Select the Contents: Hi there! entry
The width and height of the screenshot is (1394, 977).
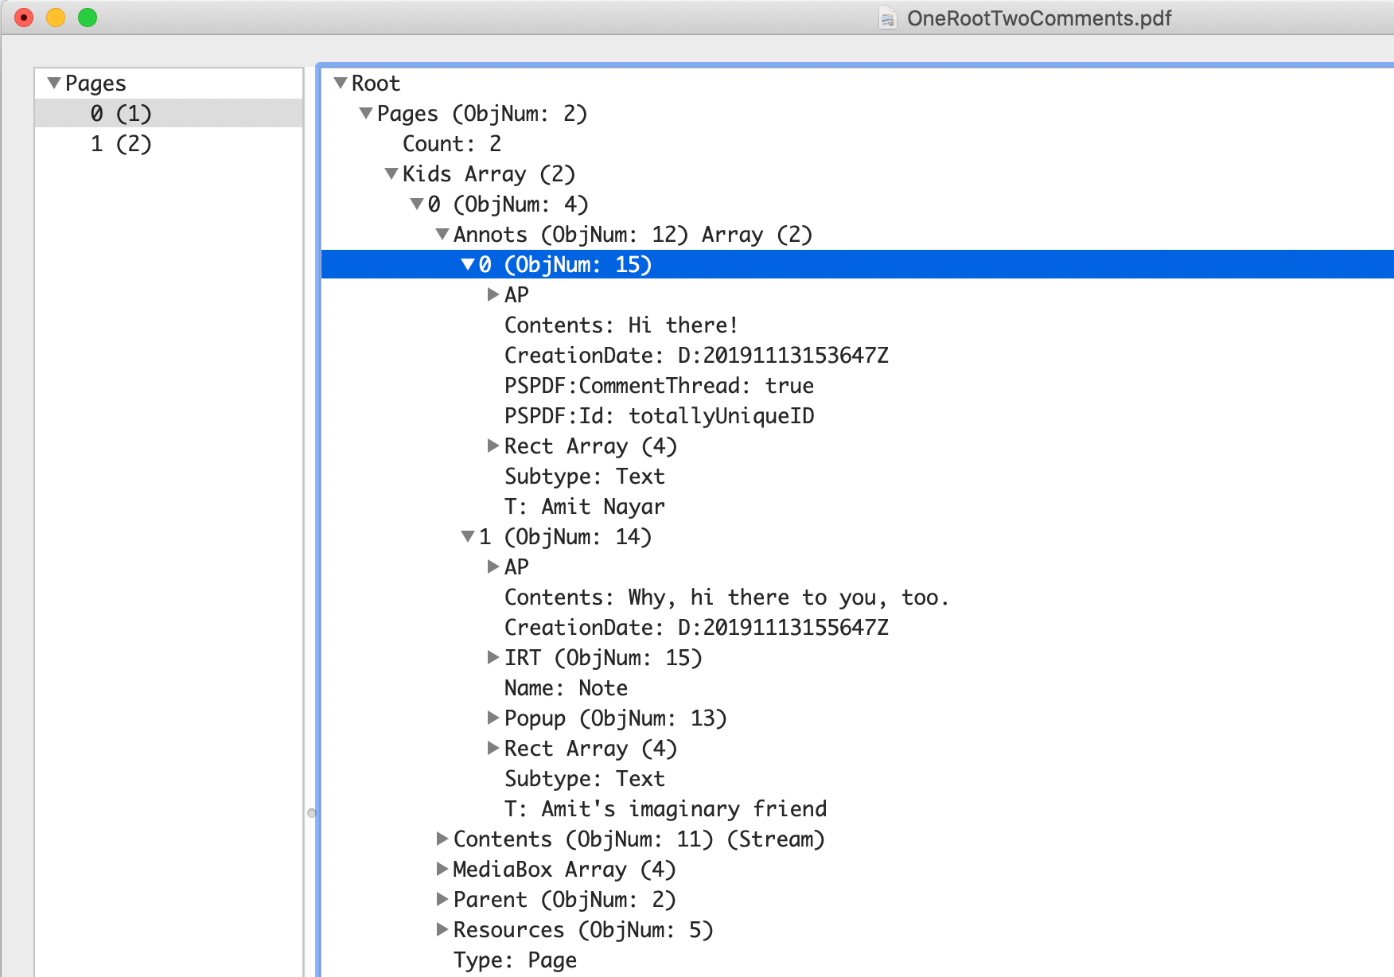(621, 325)
